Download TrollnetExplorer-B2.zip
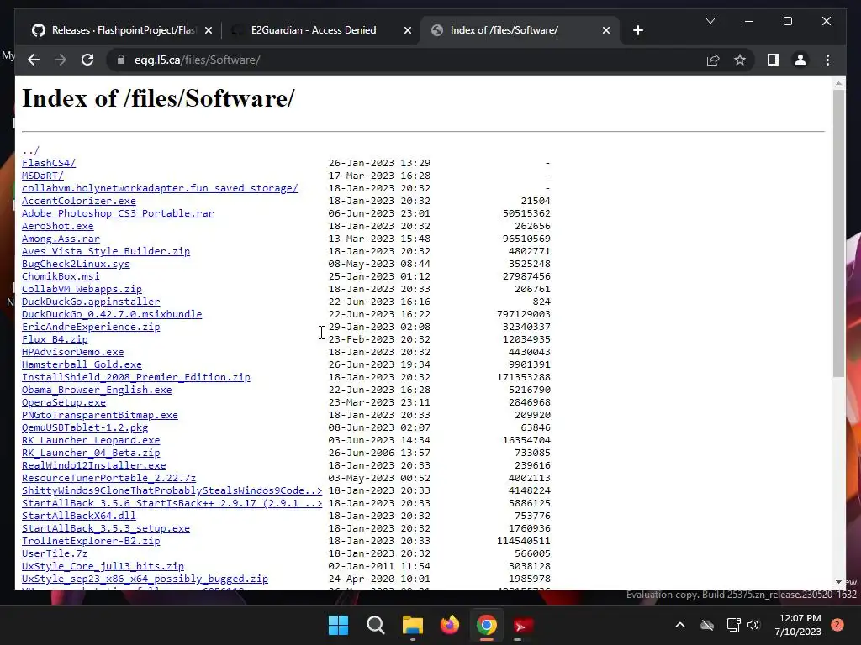Viewport: 861px width, 645px height. [x=91, y=542]
